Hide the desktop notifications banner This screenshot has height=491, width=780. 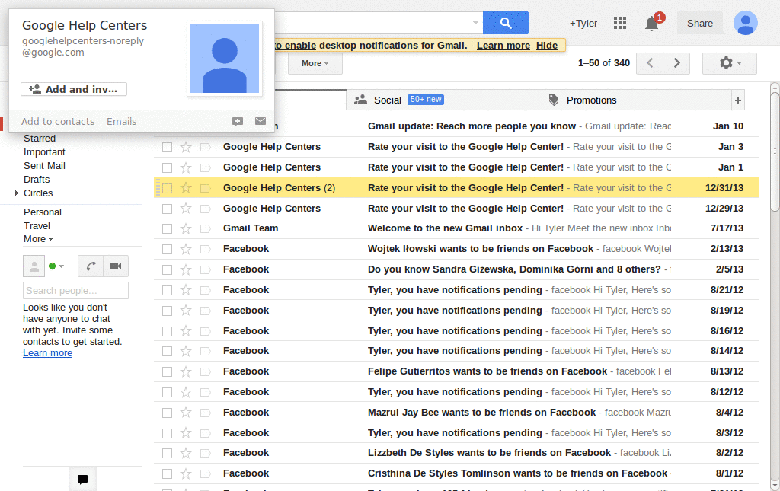click(x=547, y=45)
